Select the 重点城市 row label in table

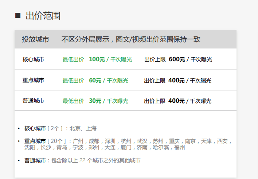point(33,80)
